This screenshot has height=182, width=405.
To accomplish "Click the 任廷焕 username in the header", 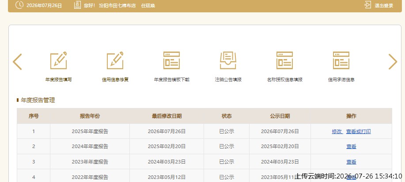I will pos(148,6).
